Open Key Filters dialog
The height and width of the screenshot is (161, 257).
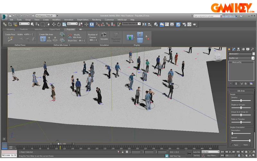pos(212,156)
